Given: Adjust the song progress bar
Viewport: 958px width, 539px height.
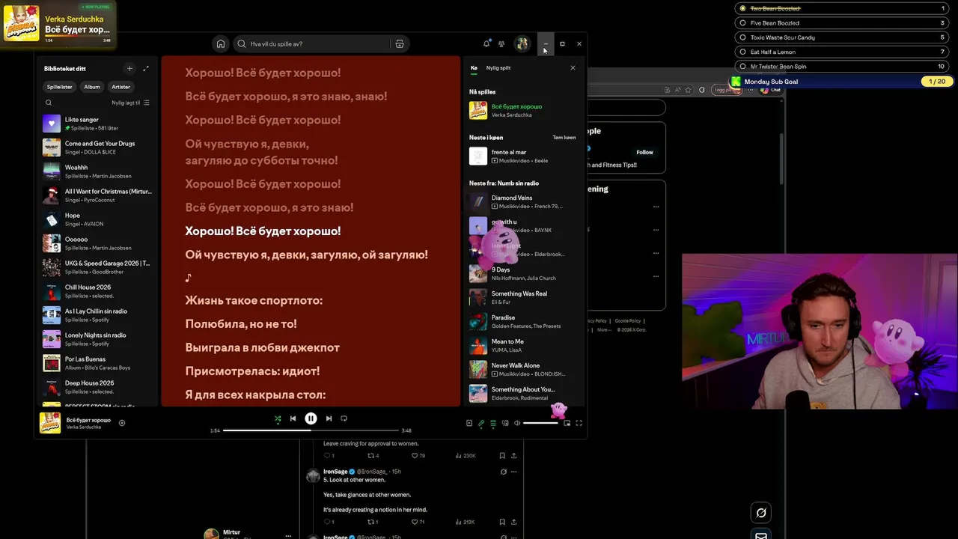Looking at the screenshot, I should click(x=311, y=430).
